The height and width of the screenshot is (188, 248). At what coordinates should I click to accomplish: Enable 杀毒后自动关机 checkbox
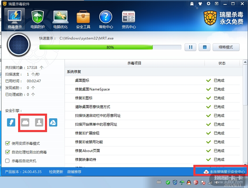pos(7,161)
